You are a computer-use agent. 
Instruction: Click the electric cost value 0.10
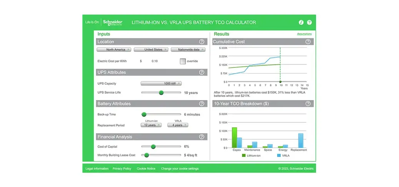point(155,61)
